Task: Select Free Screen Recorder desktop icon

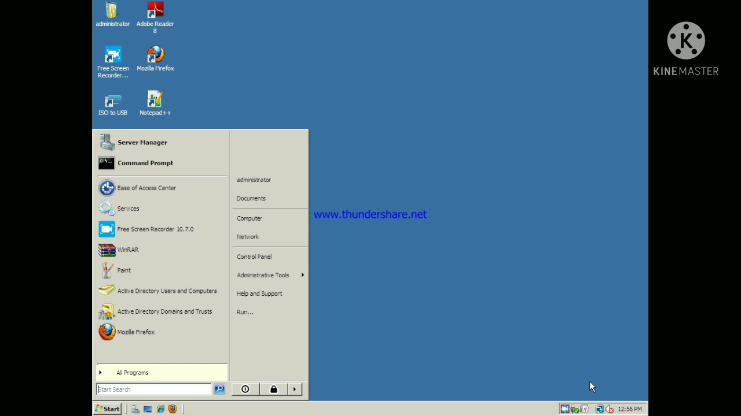Action: [x=113, y=62]
